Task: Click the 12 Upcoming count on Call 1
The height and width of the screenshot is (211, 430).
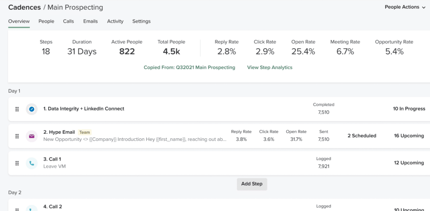Action: tap(409, 163)
